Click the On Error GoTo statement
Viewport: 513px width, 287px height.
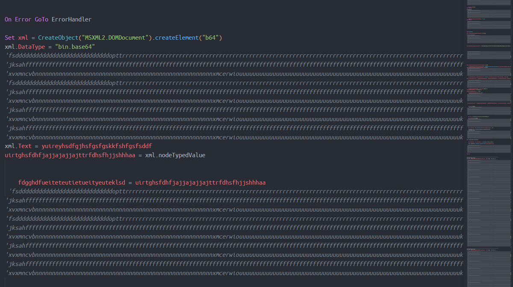coord(26,19)
